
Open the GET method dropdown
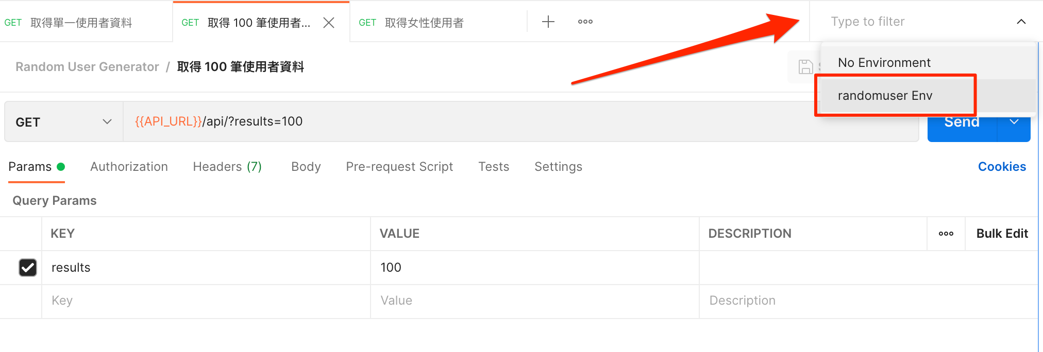(x=63, y=122)
